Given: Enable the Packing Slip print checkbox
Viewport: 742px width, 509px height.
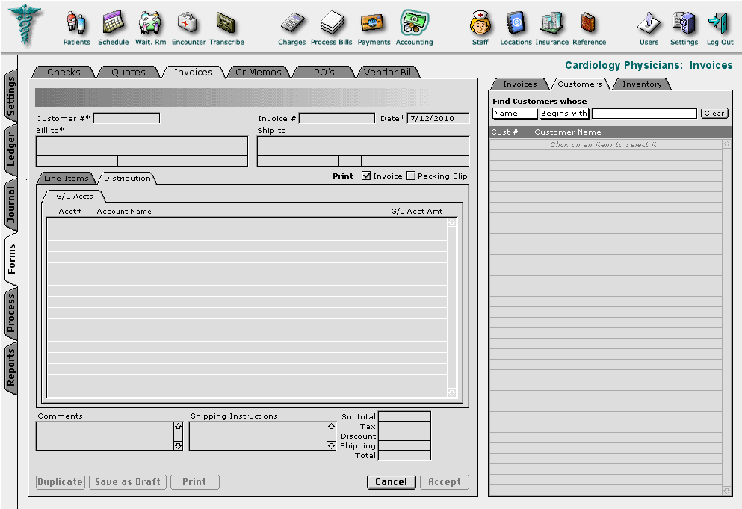Looking at the screenshot, I should click(411, 176).
